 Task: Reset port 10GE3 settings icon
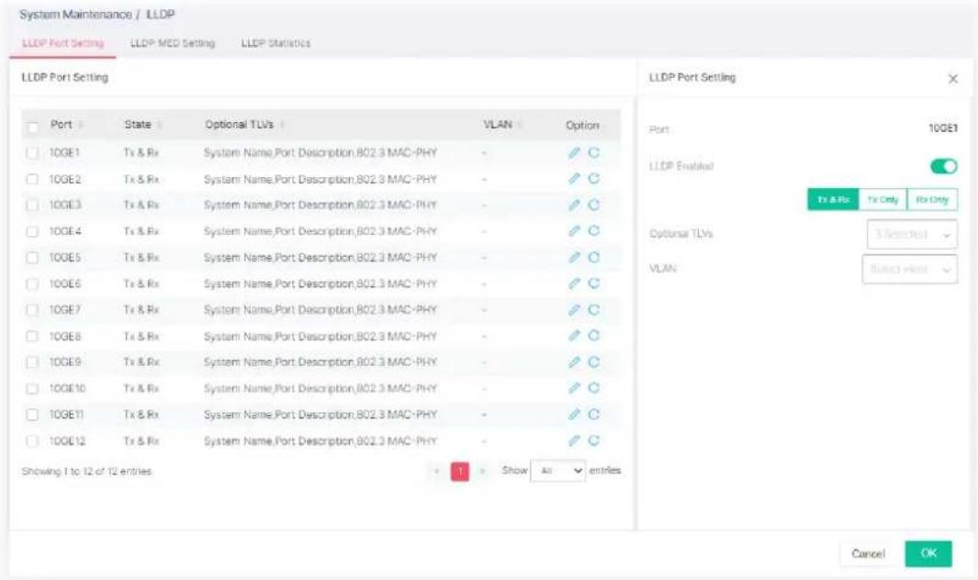594,206
